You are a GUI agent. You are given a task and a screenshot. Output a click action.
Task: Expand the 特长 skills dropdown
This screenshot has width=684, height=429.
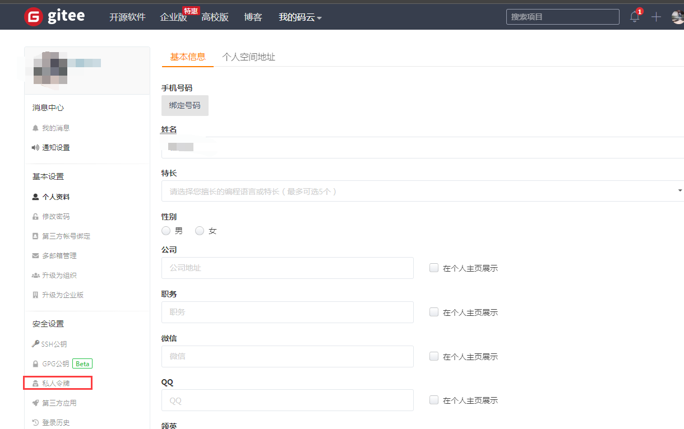pos(680,191)
